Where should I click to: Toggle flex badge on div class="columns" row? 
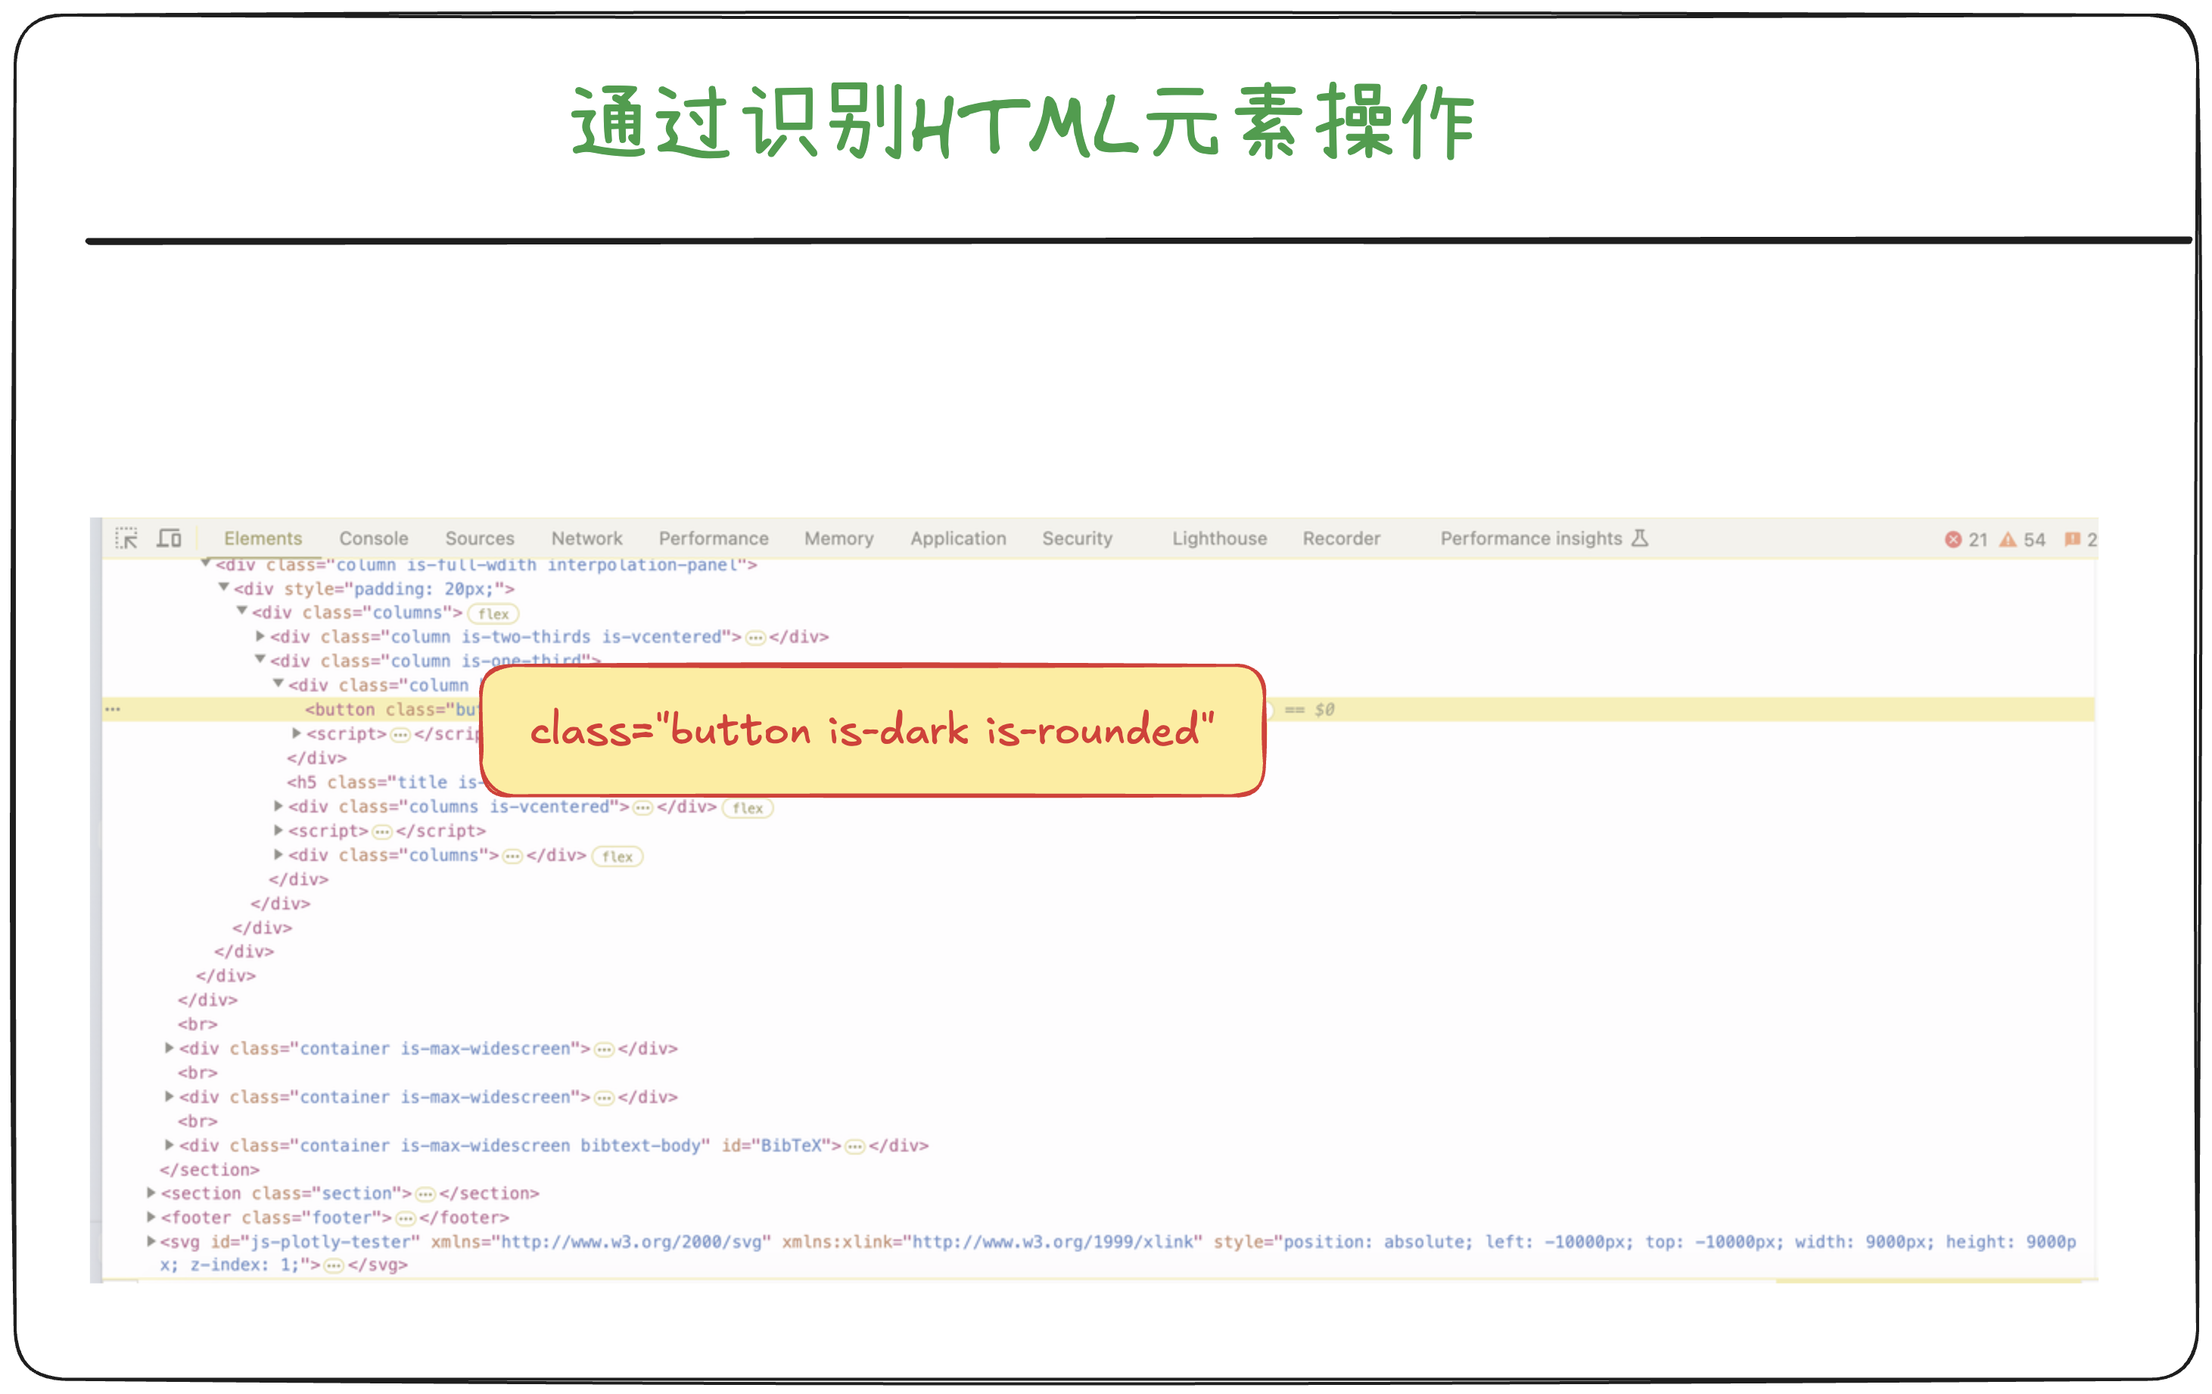pyautogui.click(x=493, y=614)
